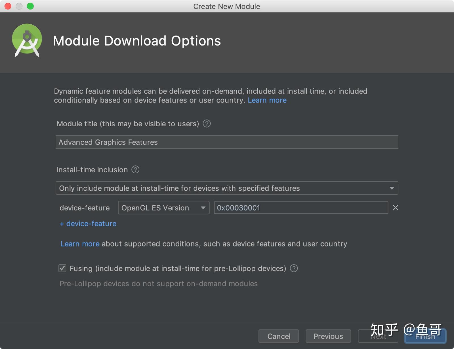Focus the Module title text field
454x349 pixels.
[x=227, y=142]
